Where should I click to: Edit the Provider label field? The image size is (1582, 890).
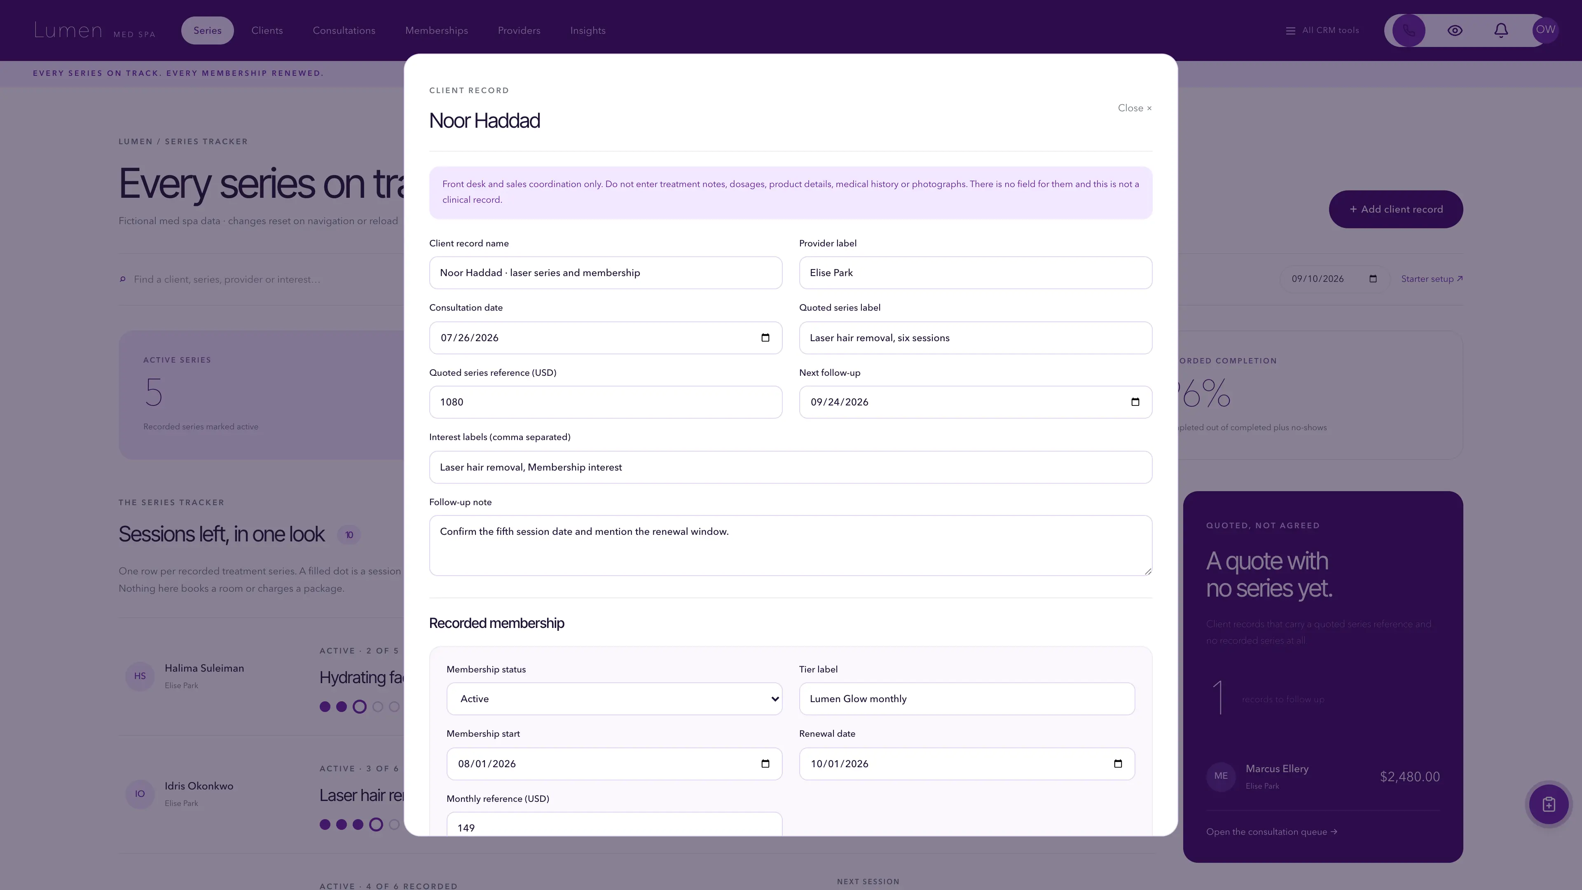[x=975, y=273]
